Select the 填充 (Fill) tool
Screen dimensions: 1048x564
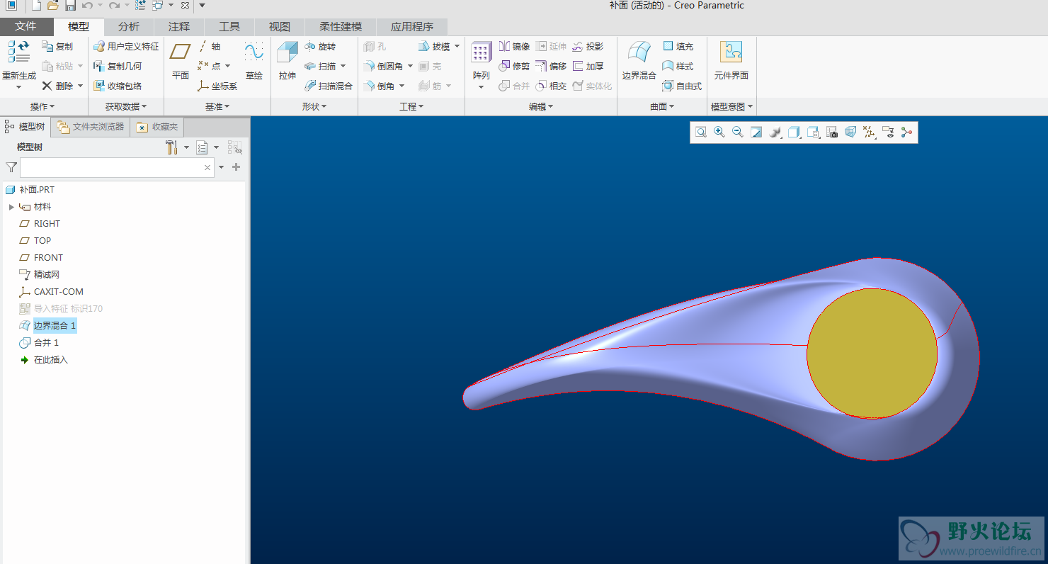coord(678,46)
